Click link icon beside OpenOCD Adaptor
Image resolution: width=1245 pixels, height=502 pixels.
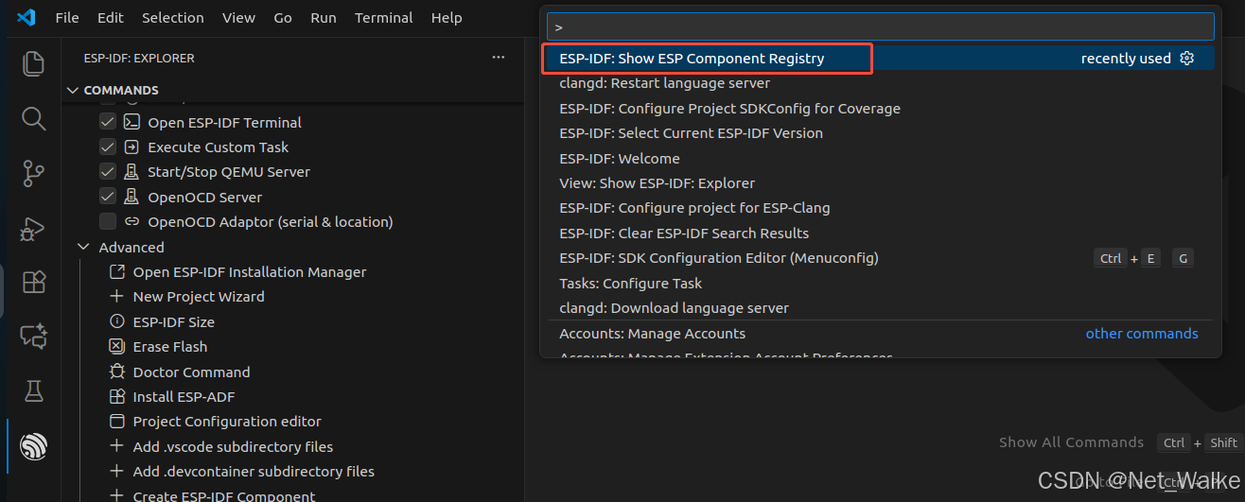[132, 222]
